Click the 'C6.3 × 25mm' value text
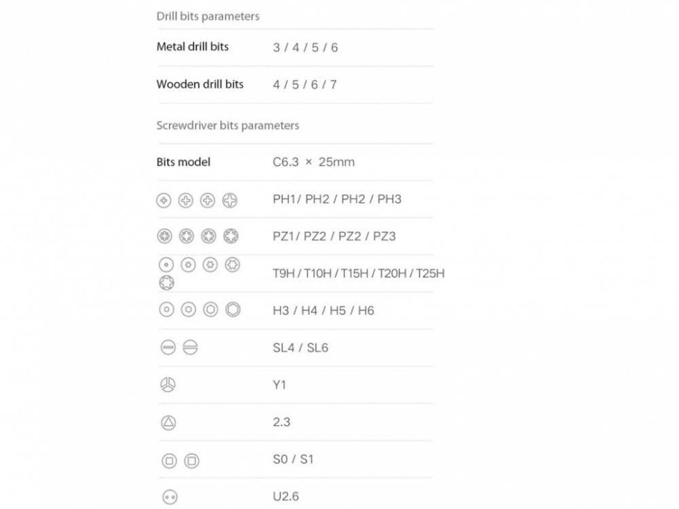The width and height of the screenshot is (679, 509). pos(314,162)
